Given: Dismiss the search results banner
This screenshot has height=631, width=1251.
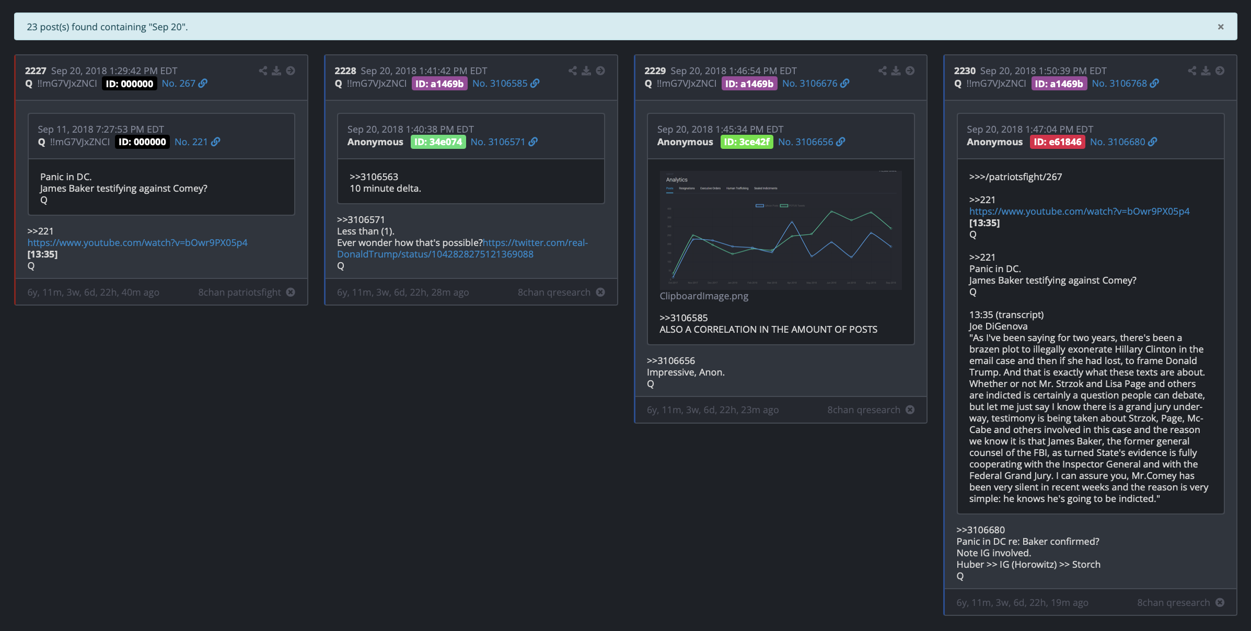Looking at the screenshot, I should 1221,27.
